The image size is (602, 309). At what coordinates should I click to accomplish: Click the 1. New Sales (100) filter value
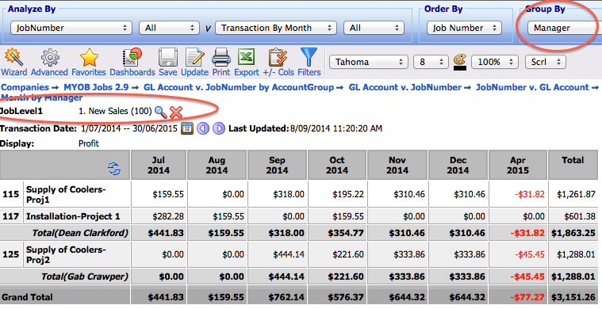(115, 111)
